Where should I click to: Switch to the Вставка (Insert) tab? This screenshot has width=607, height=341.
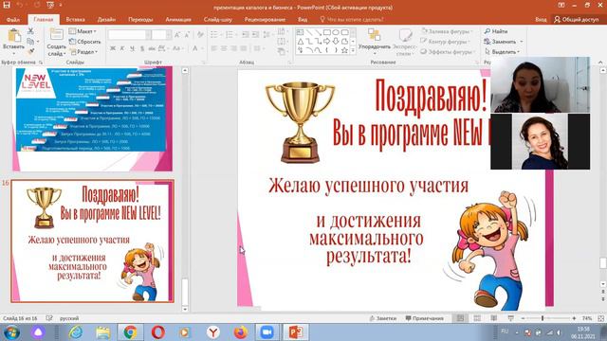tap(75, 19)
